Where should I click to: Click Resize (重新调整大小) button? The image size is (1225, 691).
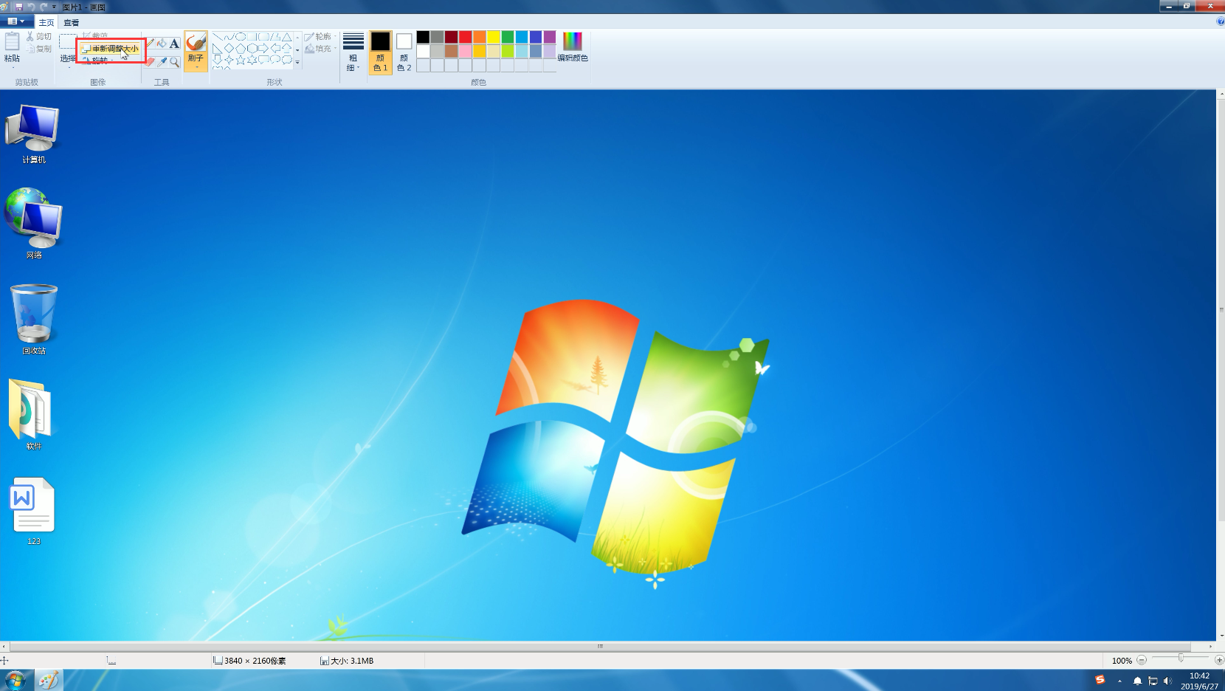pos(110,49)
